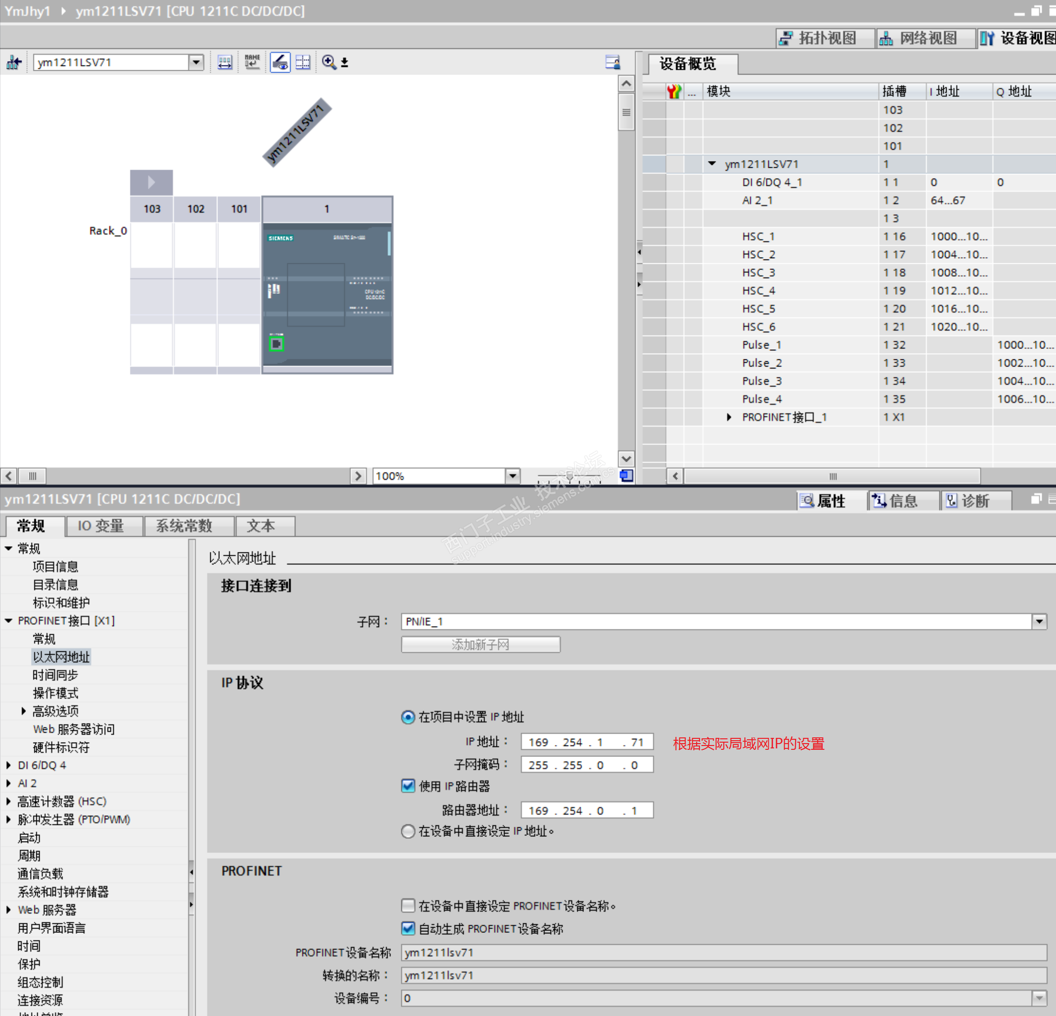The width and height of the screenshot is (1056, 1016).
Task: Open the 网络视图 tab
Action: 927,38
